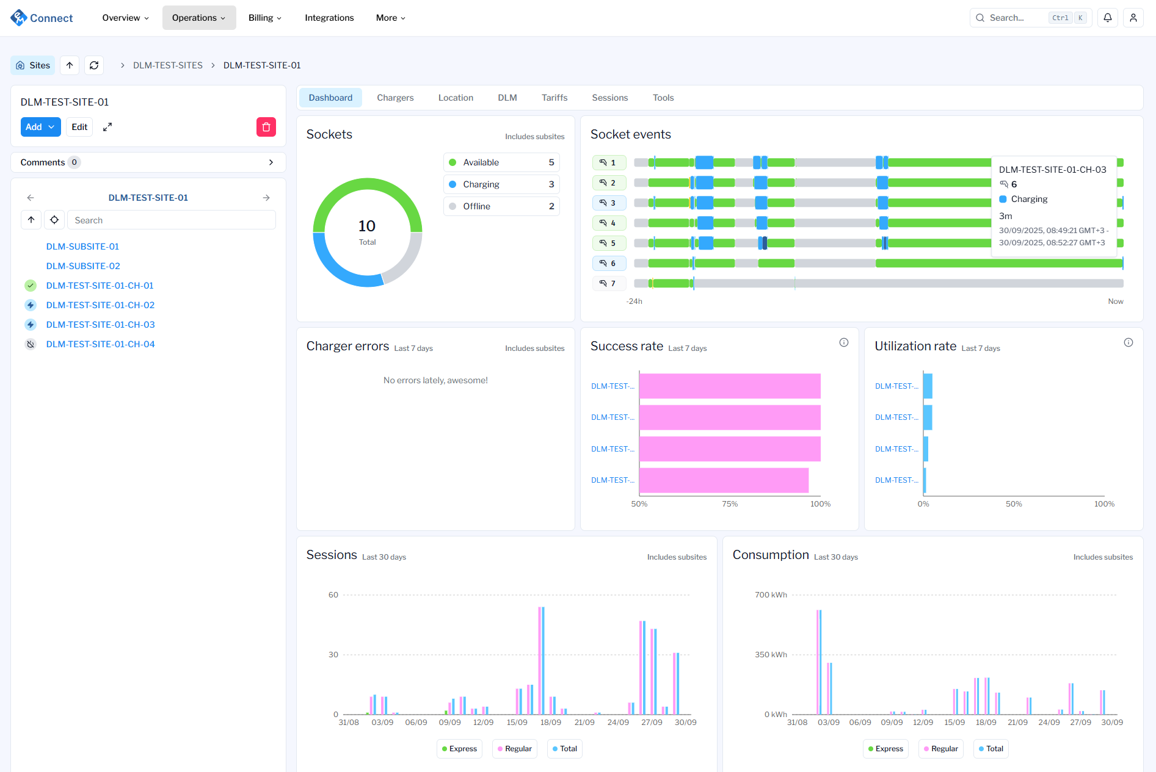Image resolution: width=1156 pixels, height=772 pixels.
Task: Open the Add dropdown button
Action: point(40,127)
